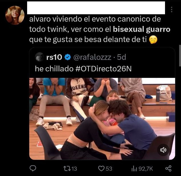View analytics via the bar chart icon
The image size is (181, 176).
pos(134,169)
